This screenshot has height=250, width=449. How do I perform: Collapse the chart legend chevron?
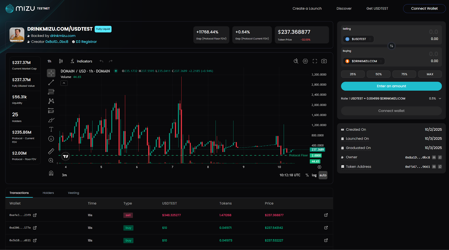(64, 83)
